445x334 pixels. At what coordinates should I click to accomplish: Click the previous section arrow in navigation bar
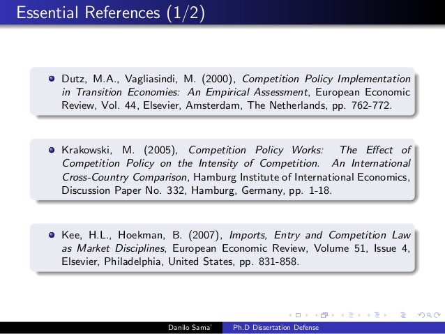[x=369, y=315]
